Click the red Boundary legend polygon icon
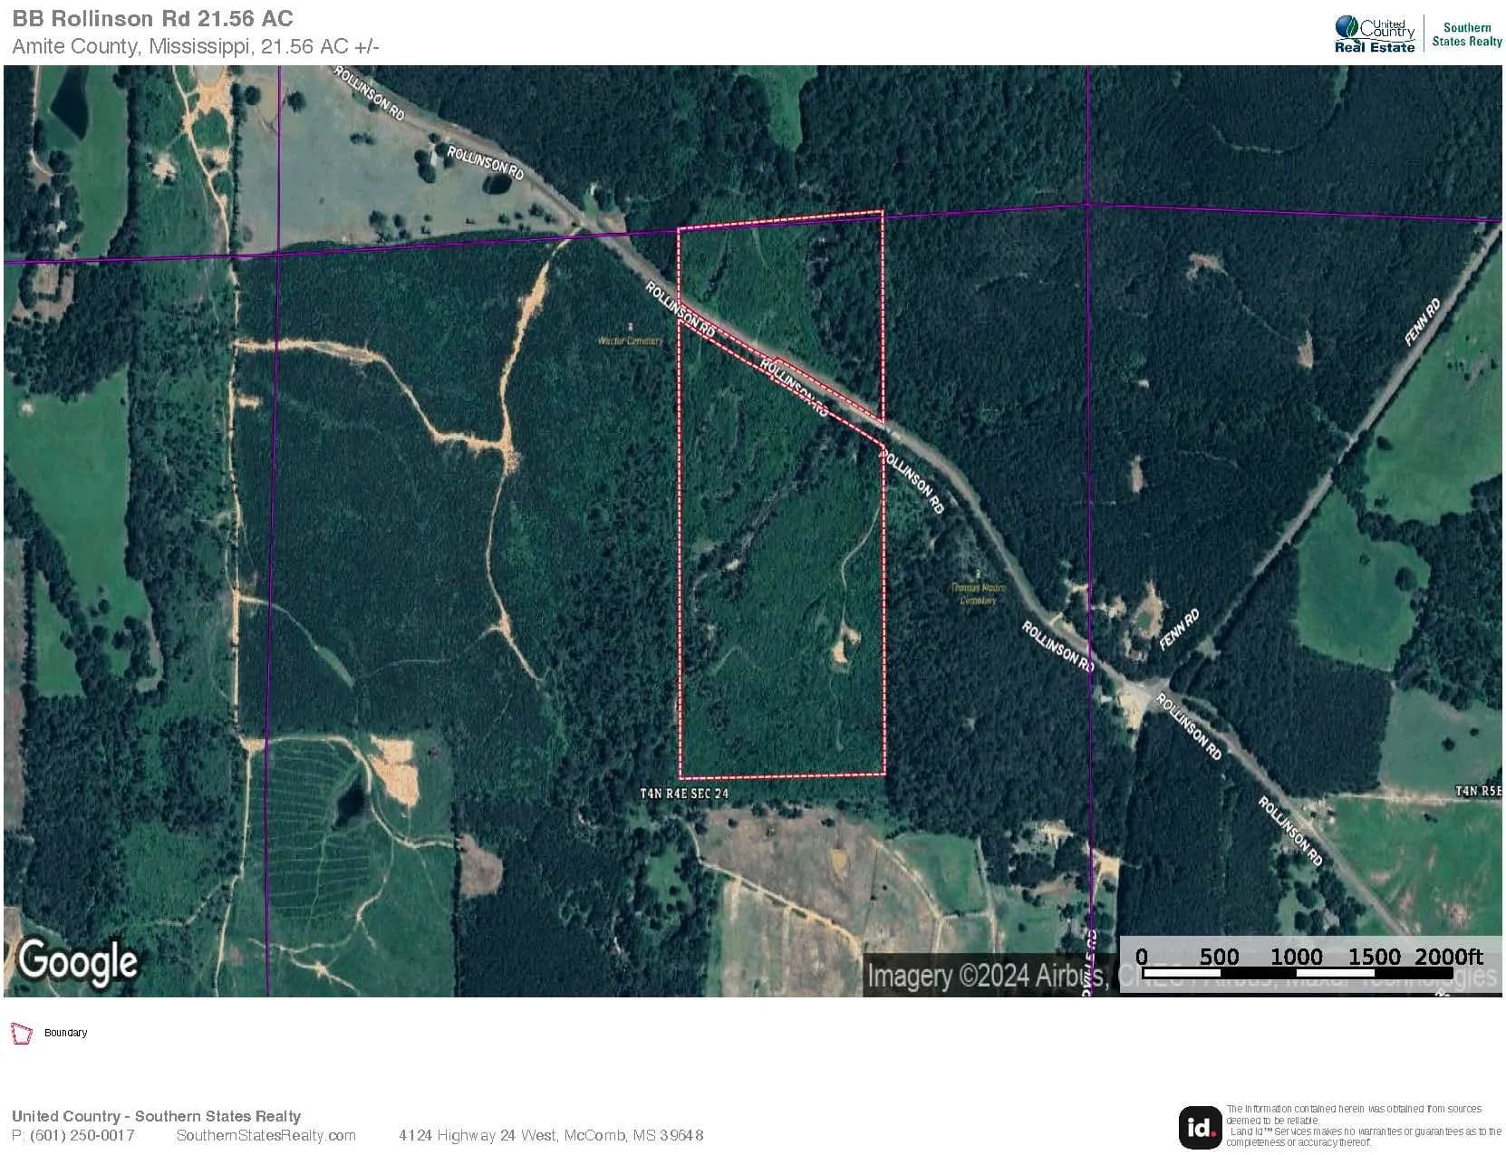The width and height of the screenshot is (1506, 1155). [x=21, y=1033]
